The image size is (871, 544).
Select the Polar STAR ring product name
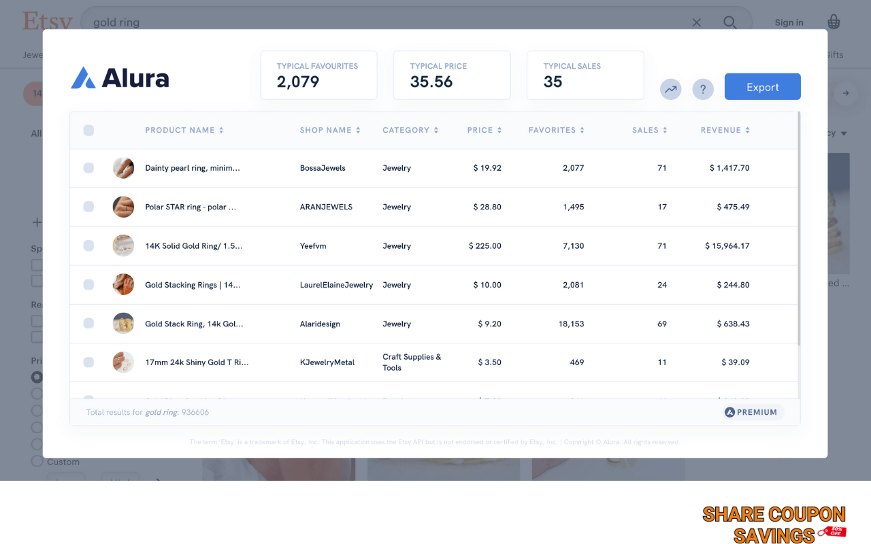191,207
